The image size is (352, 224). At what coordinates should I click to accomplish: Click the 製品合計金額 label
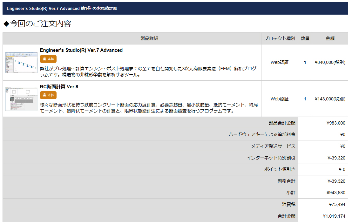(282, 123)
